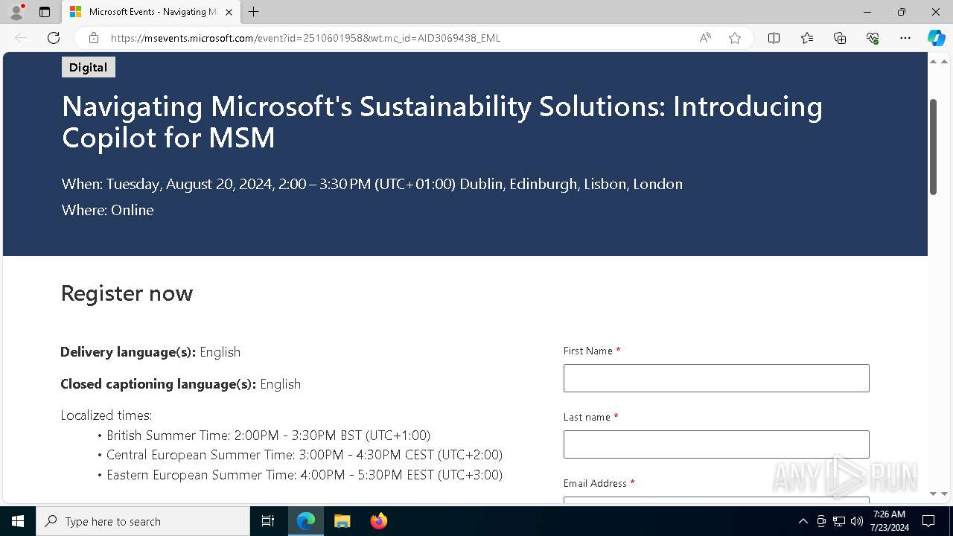Open Browser essentials icon
The width and height of the screenshot is (953, 536).
[x=873, y=38]
